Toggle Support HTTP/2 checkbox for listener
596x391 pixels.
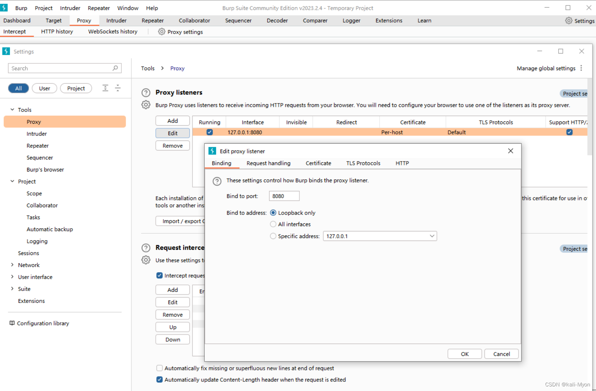point(569,132)
